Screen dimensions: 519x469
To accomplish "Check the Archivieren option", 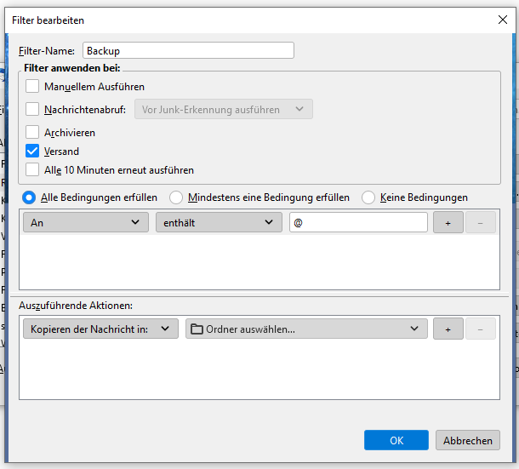I will pyautogui.click(x=32, y=133).
